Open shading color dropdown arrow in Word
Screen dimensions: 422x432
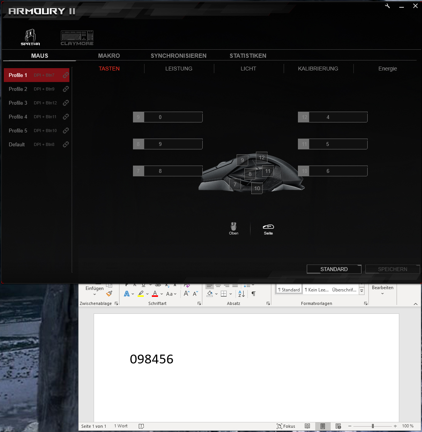(216, 294)
